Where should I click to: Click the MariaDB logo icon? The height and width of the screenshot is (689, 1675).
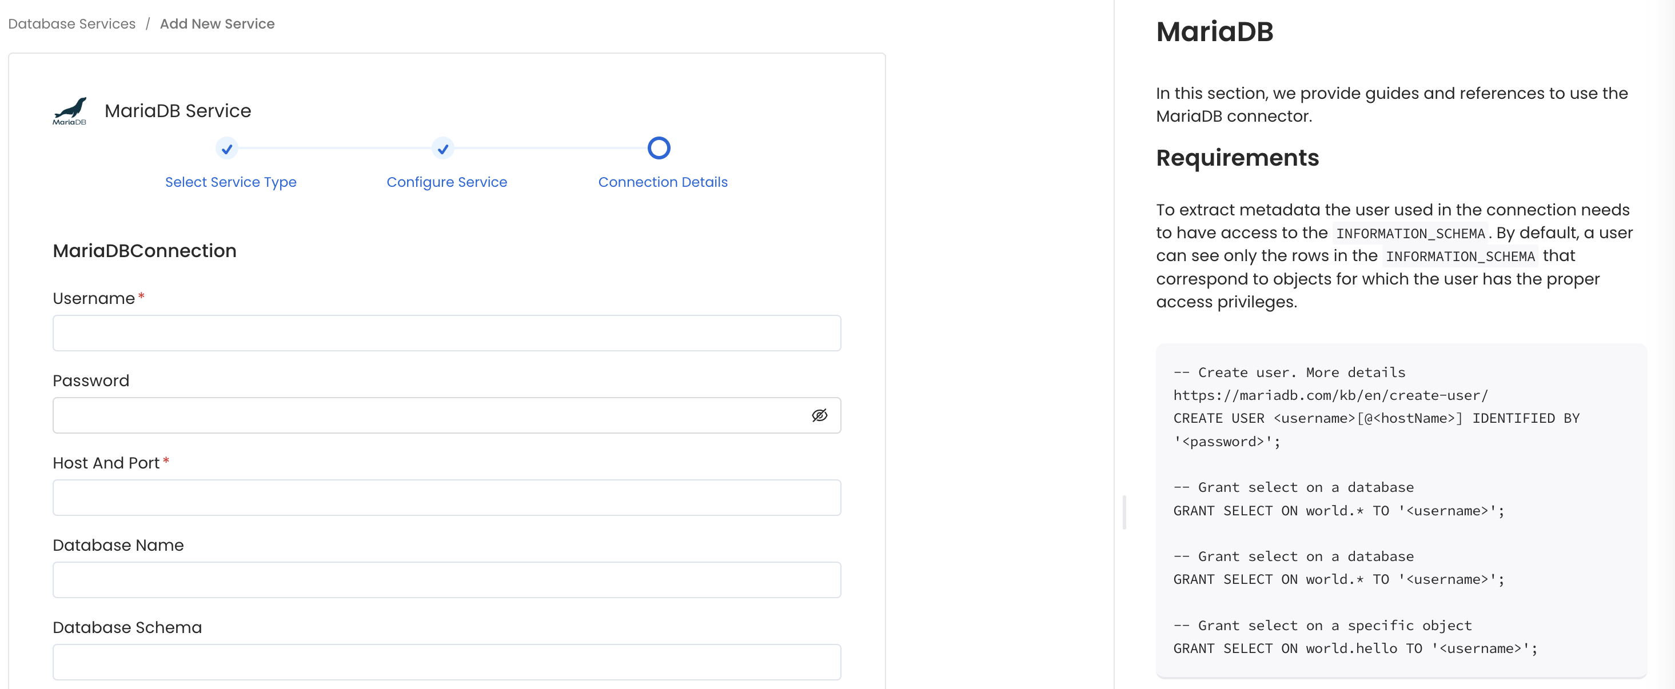coord(70,110)
